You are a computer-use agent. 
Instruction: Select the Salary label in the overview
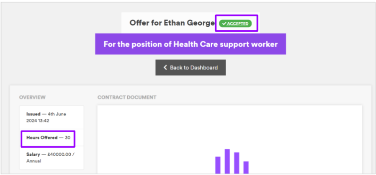(33, 155)
